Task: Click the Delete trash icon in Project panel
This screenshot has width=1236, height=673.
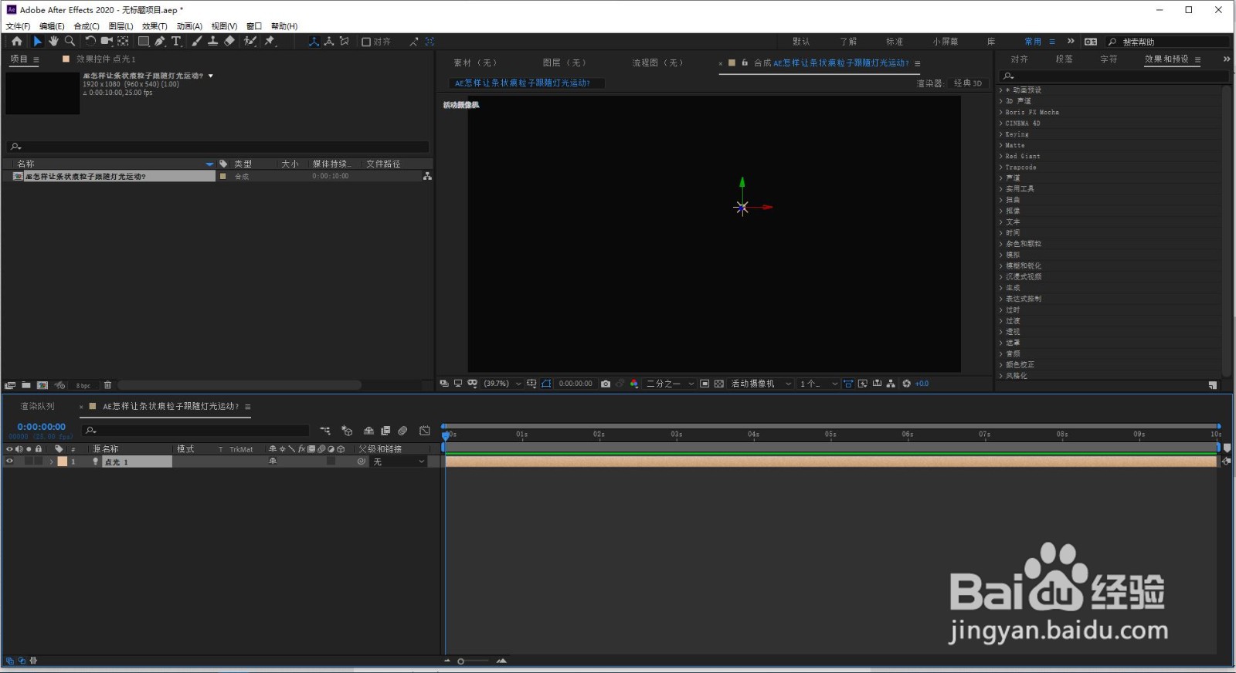Action: click(x=107, y=384)
